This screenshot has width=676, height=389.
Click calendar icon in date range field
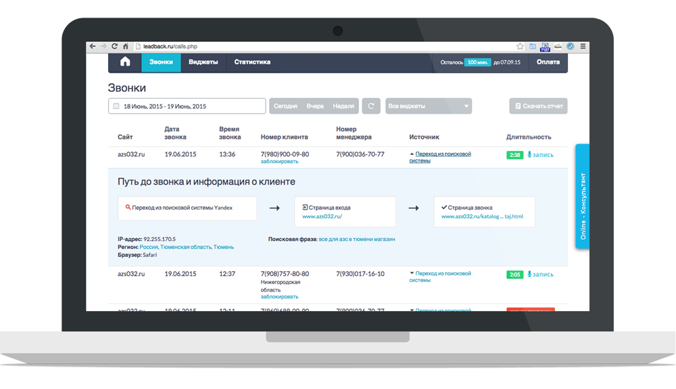[116, 106]
